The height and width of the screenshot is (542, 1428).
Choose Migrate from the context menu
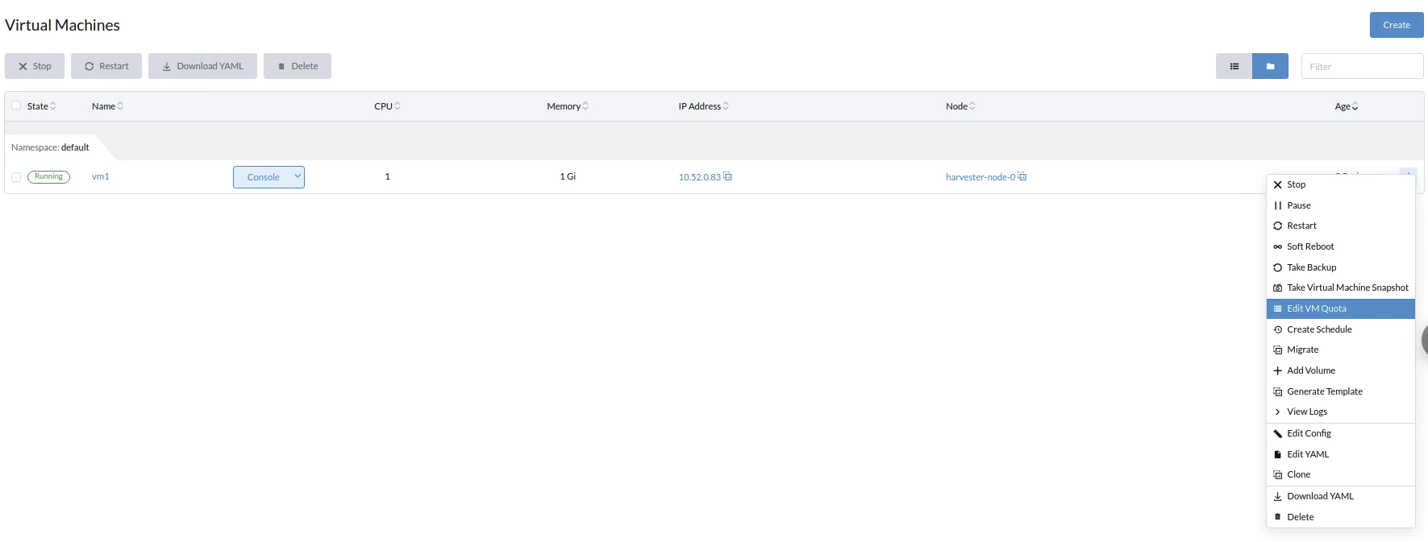1302,350
